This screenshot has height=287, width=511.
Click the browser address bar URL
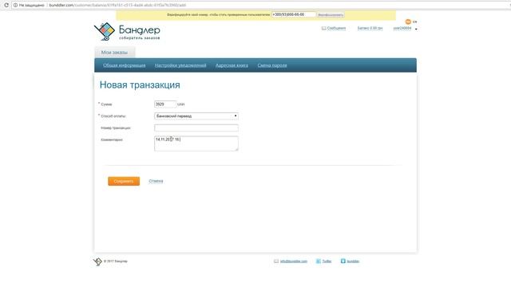coord(117,6)
